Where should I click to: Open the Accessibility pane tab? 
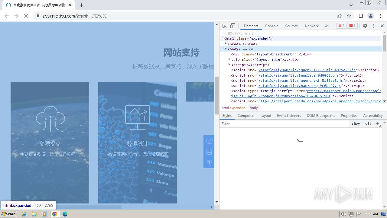pos(373,116)
